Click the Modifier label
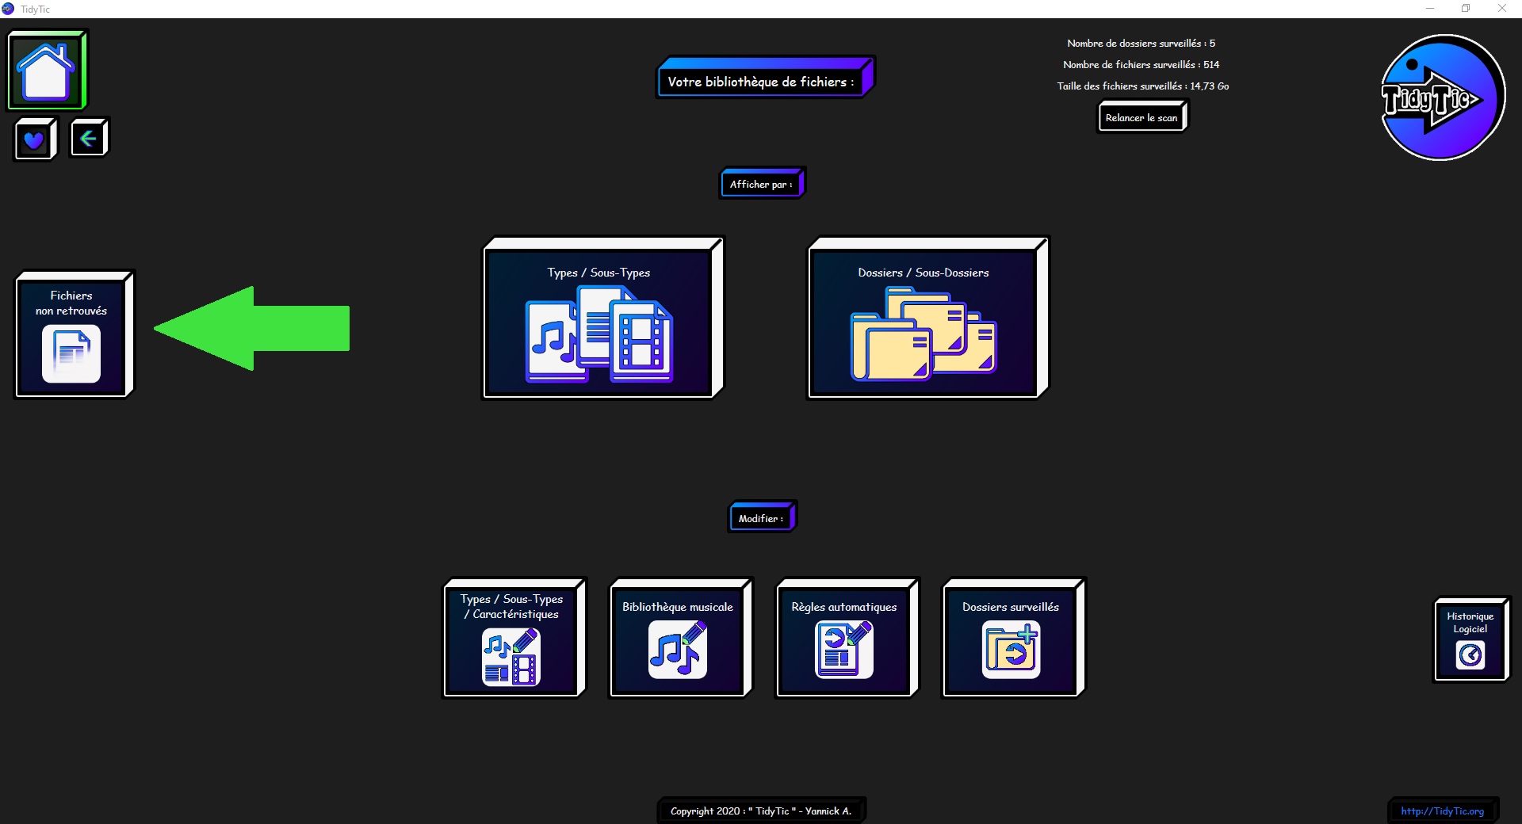Screen dimensions: 1522x824 coord(763,517)
